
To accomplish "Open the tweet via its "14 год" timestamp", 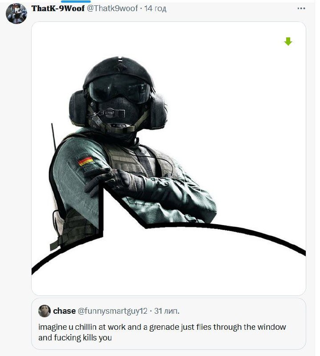I will coord(155,8).
